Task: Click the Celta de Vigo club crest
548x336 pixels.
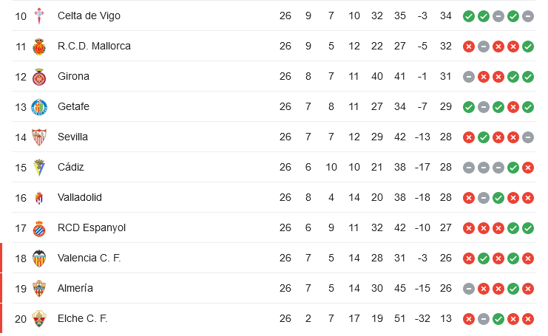Action: tap(39, 16)
